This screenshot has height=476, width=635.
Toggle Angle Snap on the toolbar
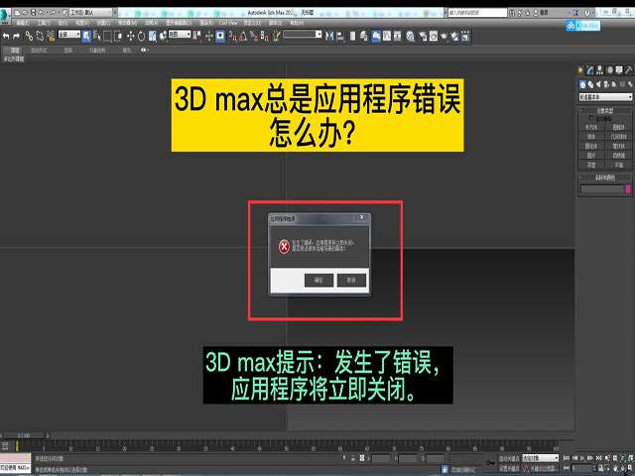[243, 37]
